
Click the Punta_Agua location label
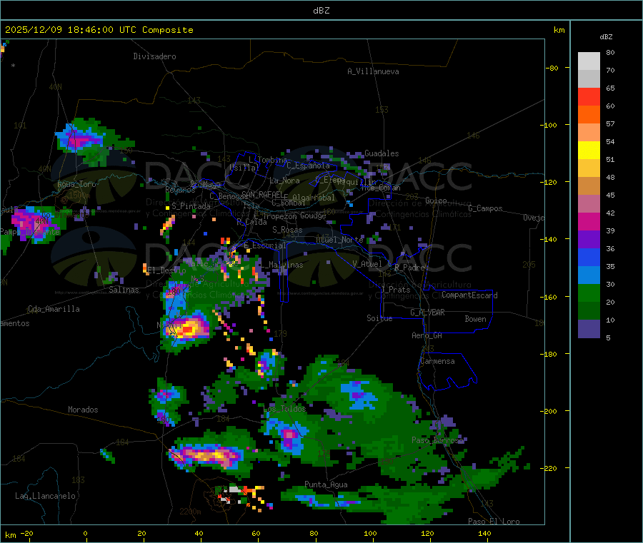(326, 484)
